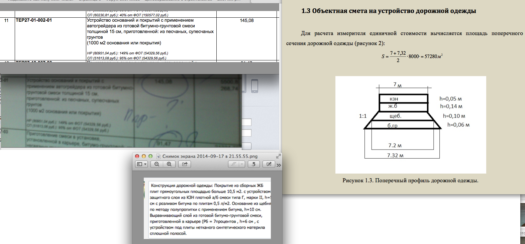Expand hidden toolbar items with double chevron

279,165
